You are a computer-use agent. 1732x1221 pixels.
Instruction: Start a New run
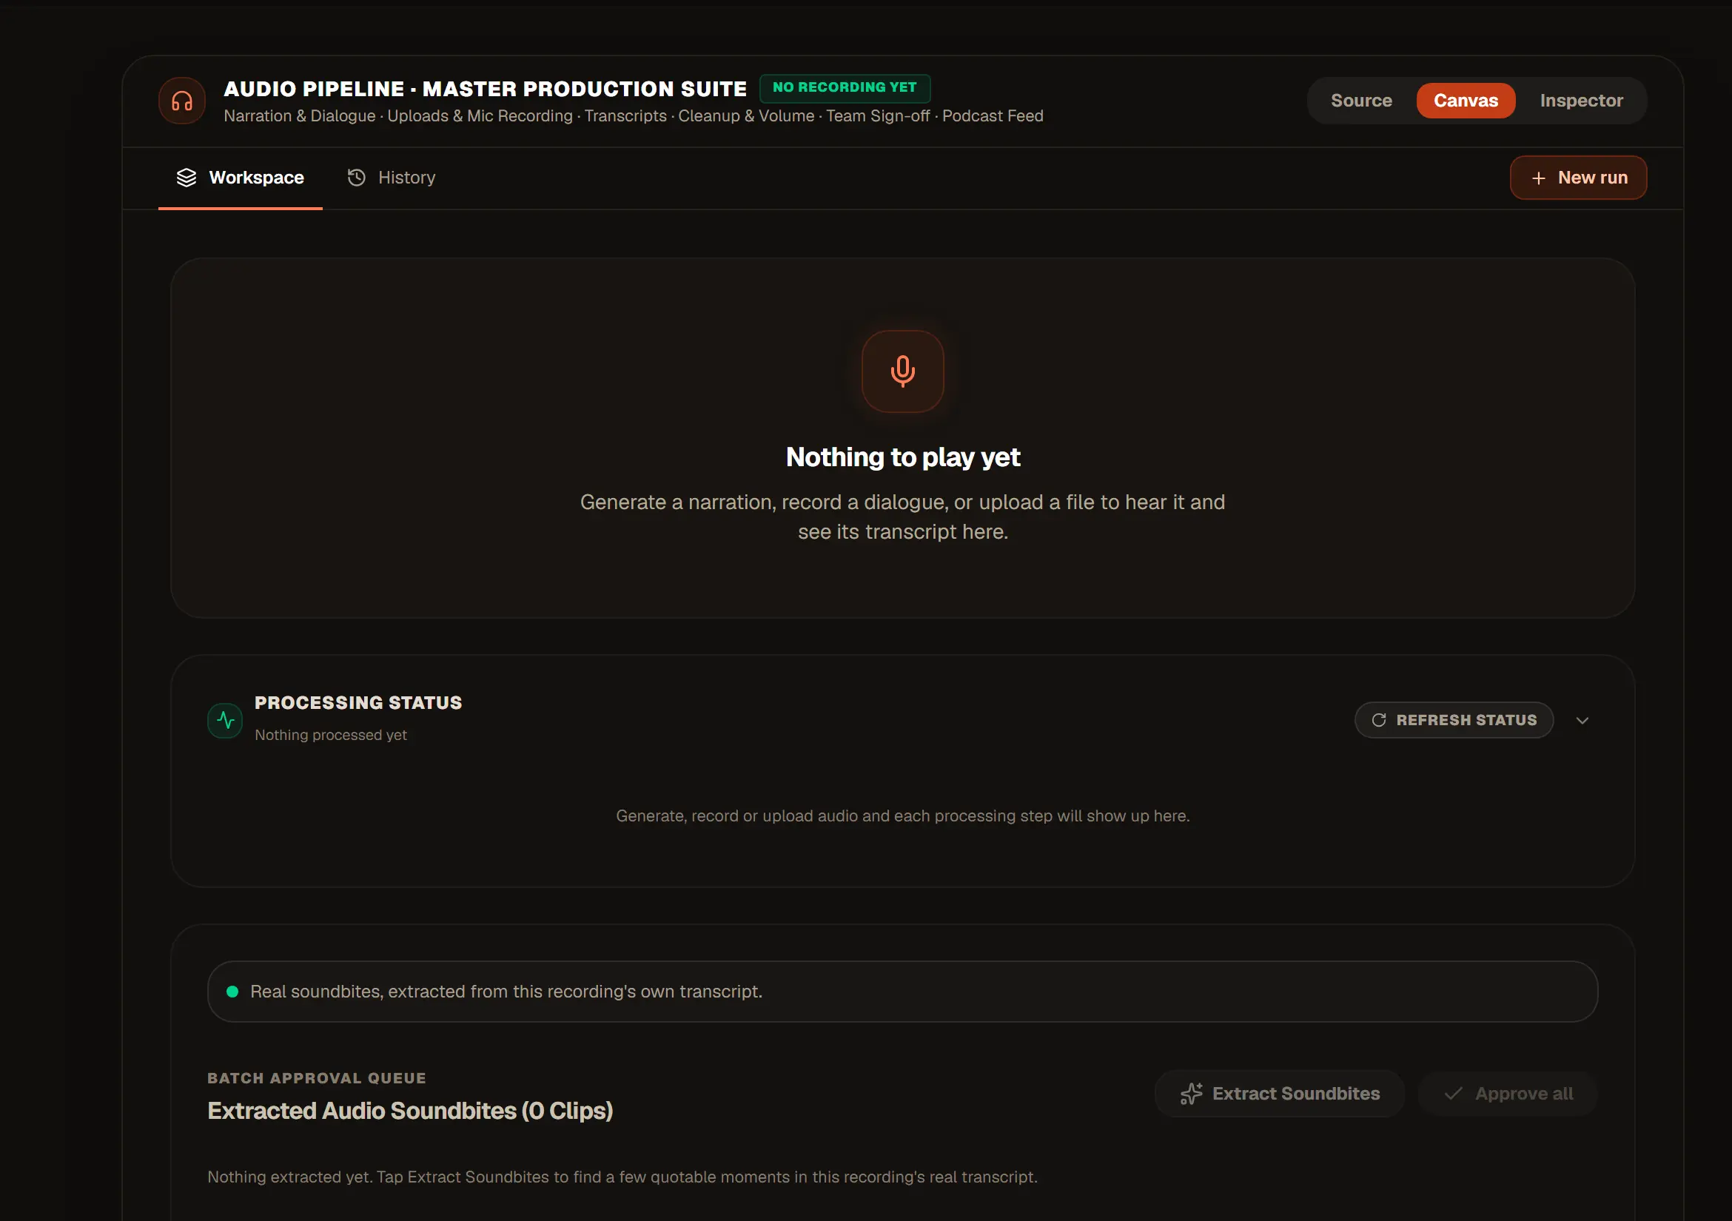point(1578,178)
